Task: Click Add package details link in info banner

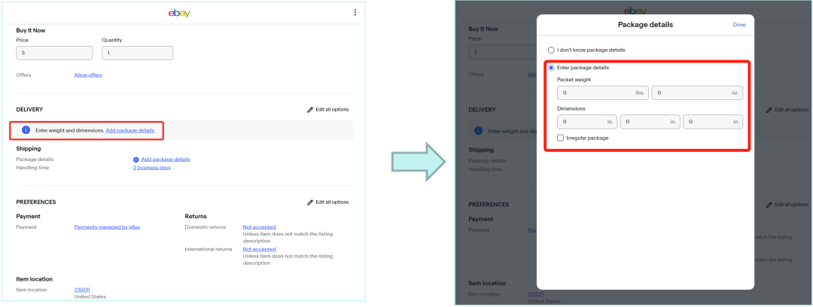Action: tap(130, 131)
